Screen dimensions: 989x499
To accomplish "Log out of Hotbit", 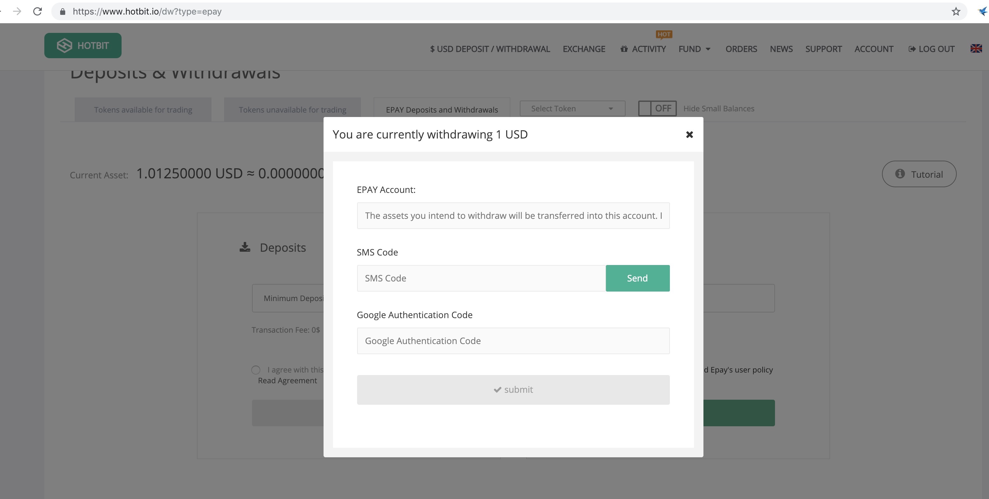I will [x=931, y=49].
